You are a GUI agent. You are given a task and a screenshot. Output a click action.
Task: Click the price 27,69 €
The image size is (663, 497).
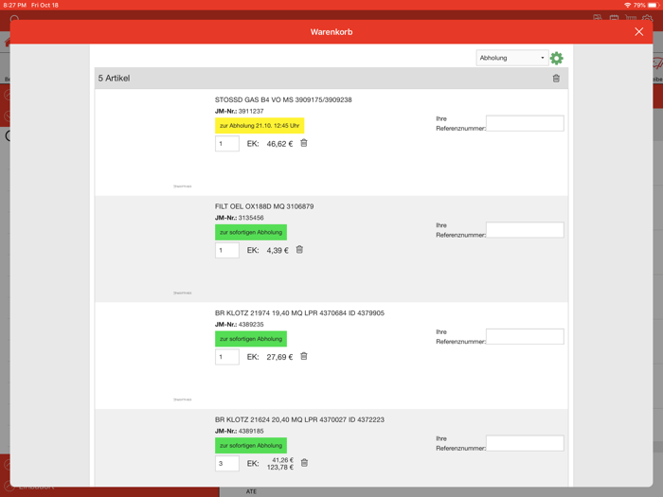(279, 357)
